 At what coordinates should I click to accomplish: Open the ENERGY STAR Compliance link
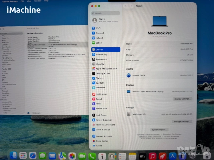tap(150, 136)
